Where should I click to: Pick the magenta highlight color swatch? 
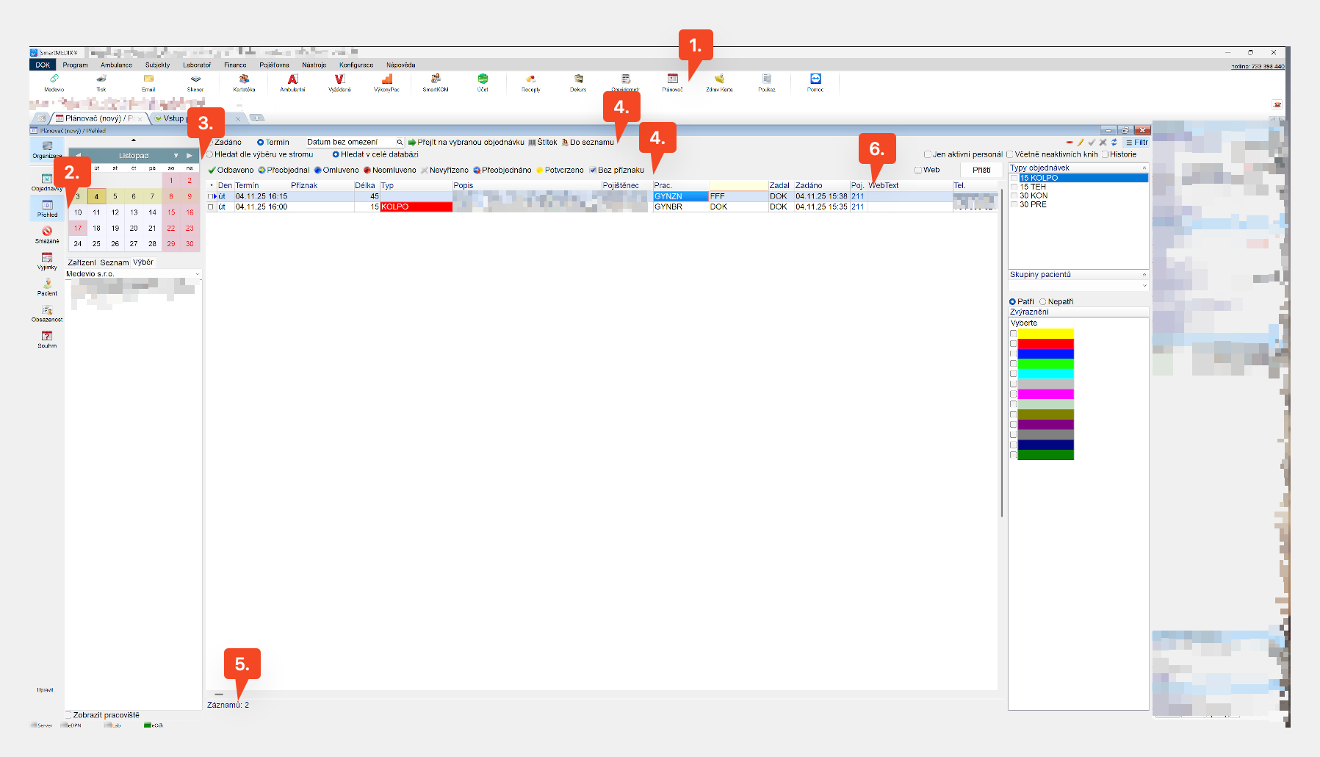1045,395
